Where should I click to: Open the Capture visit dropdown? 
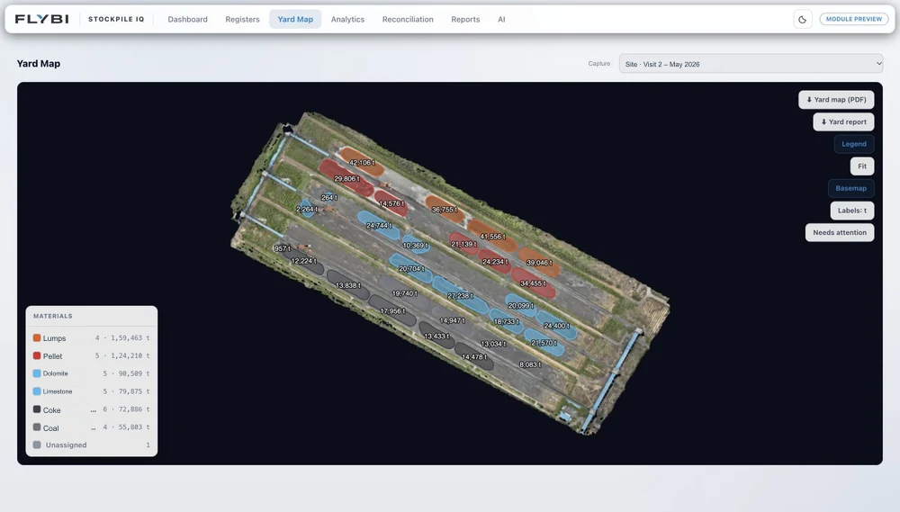click(x=751, y=64)
